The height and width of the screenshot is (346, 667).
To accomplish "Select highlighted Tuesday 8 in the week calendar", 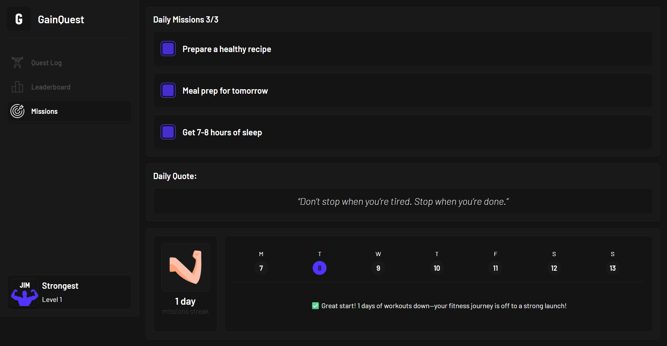I will 320,268.
